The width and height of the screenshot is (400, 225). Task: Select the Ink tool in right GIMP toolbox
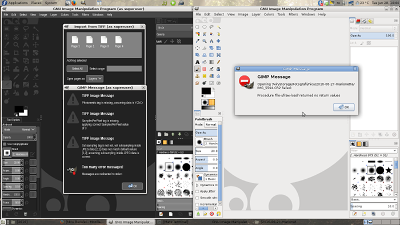tap(219, 69)
